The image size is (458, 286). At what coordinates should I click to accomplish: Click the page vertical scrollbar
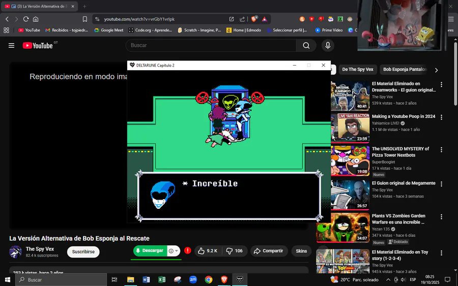(455, 74)
